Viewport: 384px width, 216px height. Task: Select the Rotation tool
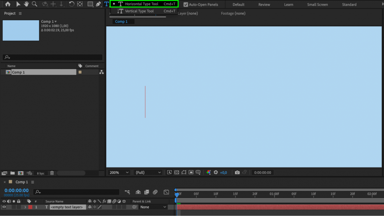tap(71, 4)
